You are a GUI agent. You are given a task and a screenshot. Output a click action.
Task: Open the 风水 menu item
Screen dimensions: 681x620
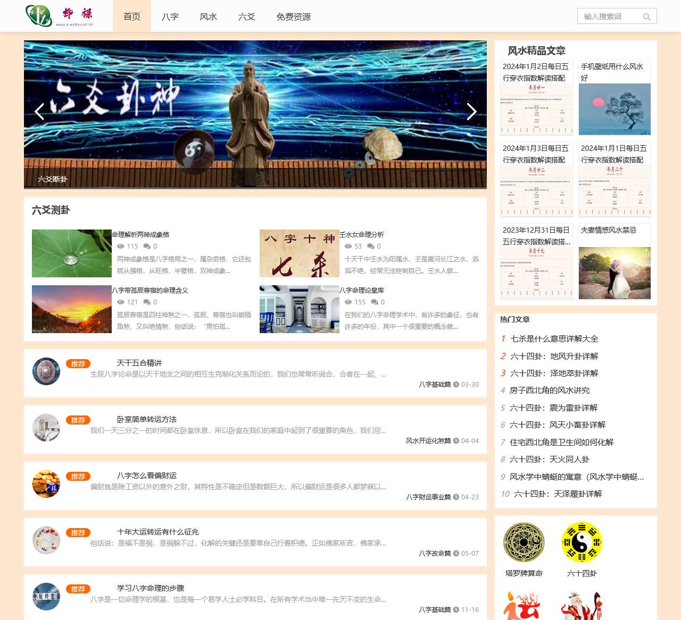pyautogui.click(x=209, y=16)
